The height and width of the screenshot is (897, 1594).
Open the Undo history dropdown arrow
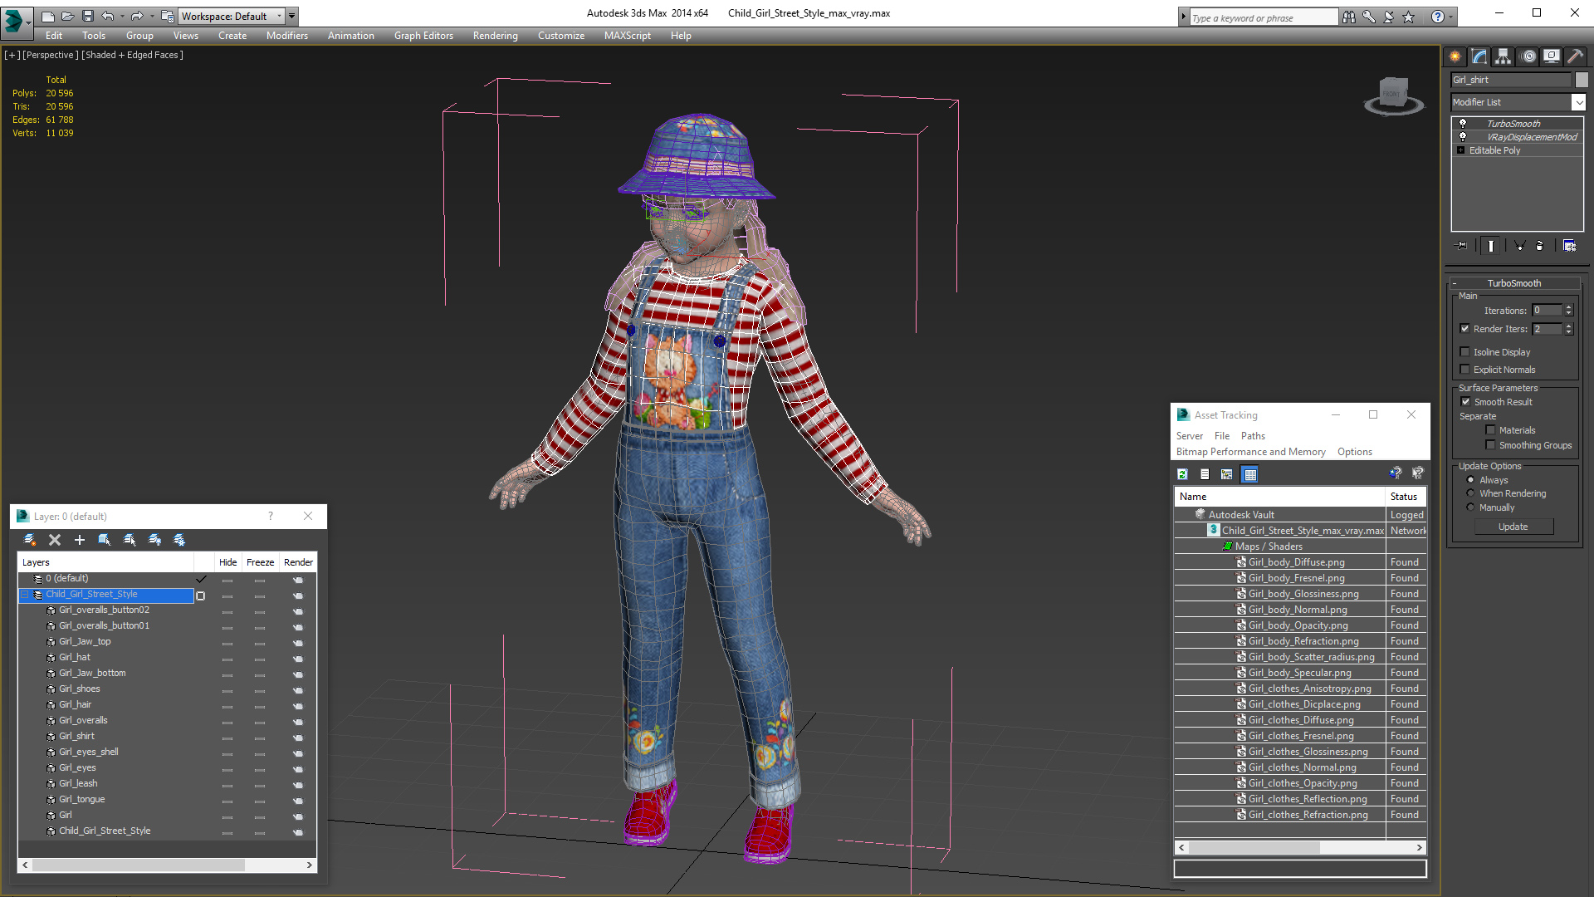pyautogui.click(x=122, y=16)
